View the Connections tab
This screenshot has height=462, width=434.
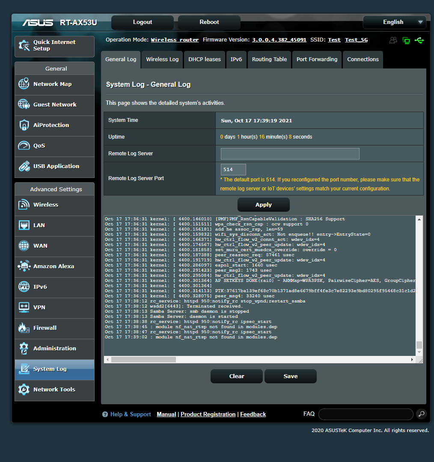coord(363,59)
